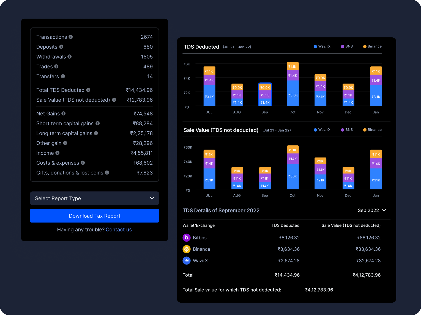Switch to the Sale Value chart section
Image resolution: width=421 pixels, height=315 pixels.
(221, 130)
